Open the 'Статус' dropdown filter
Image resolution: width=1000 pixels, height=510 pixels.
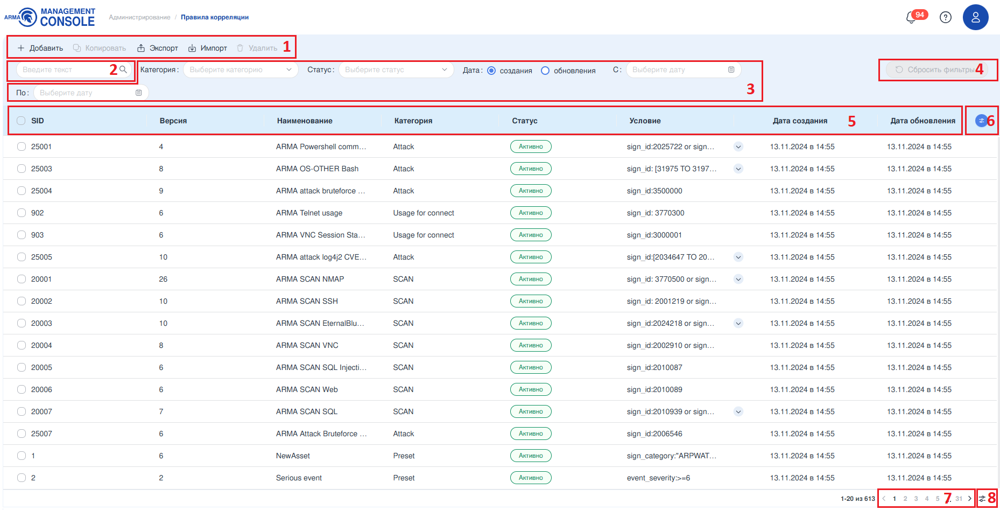396,70
